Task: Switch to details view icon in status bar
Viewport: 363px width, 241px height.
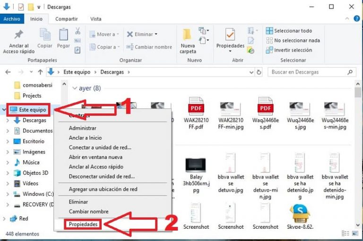Action: click(x=345, y=233)
